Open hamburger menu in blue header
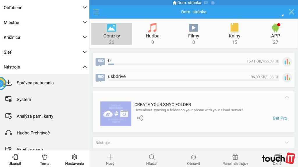The height and width of the screenshot is (167, 298). [x=96, y=12]
